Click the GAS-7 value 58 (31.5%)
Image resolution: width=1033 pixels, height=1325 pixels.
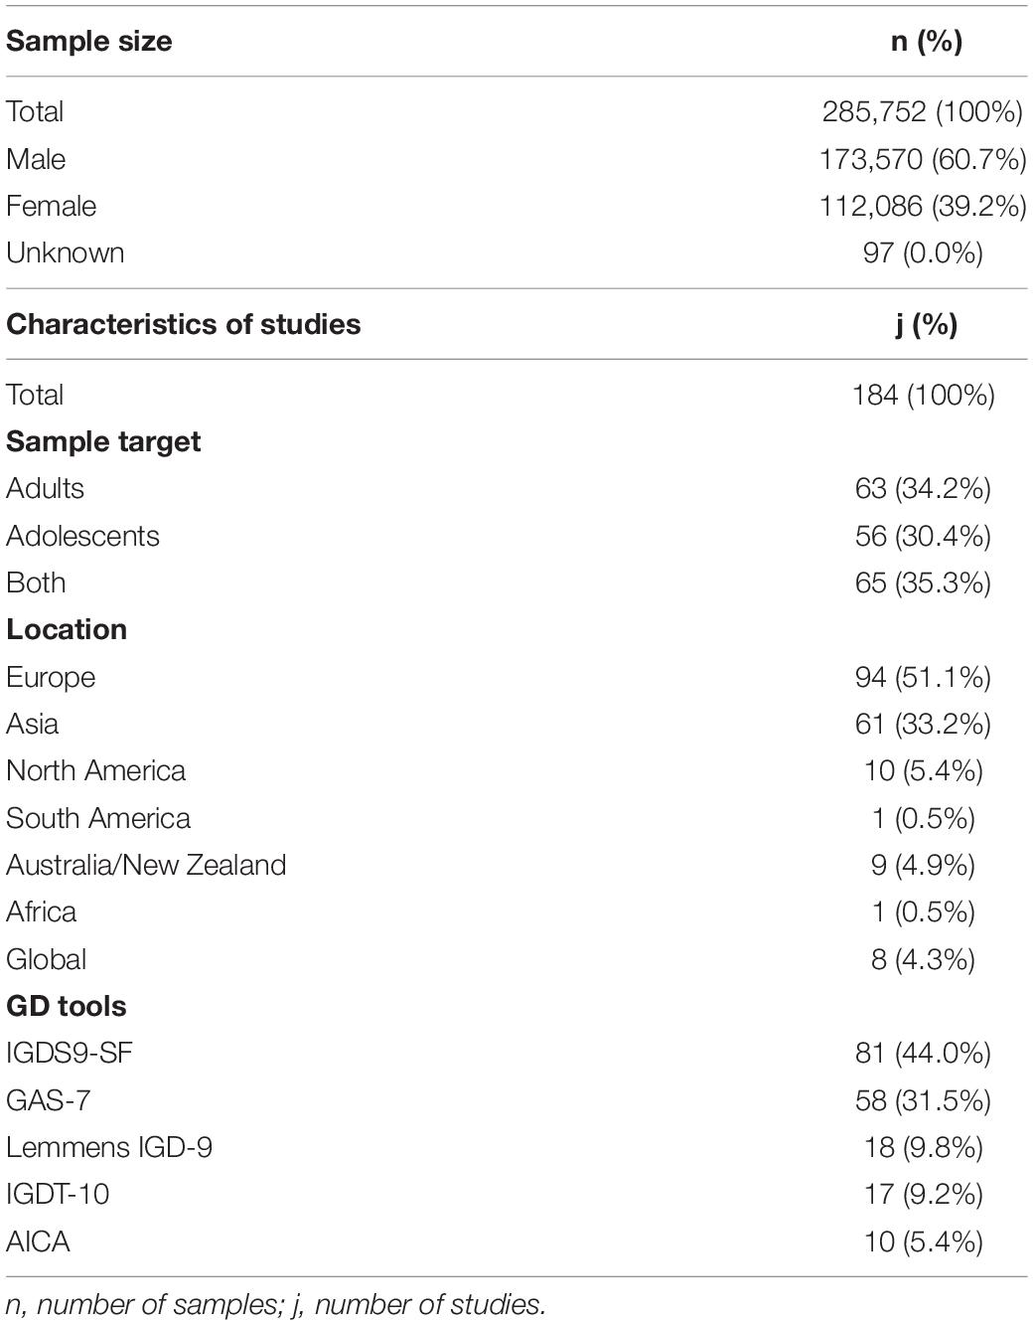(x=924, y=1100)
